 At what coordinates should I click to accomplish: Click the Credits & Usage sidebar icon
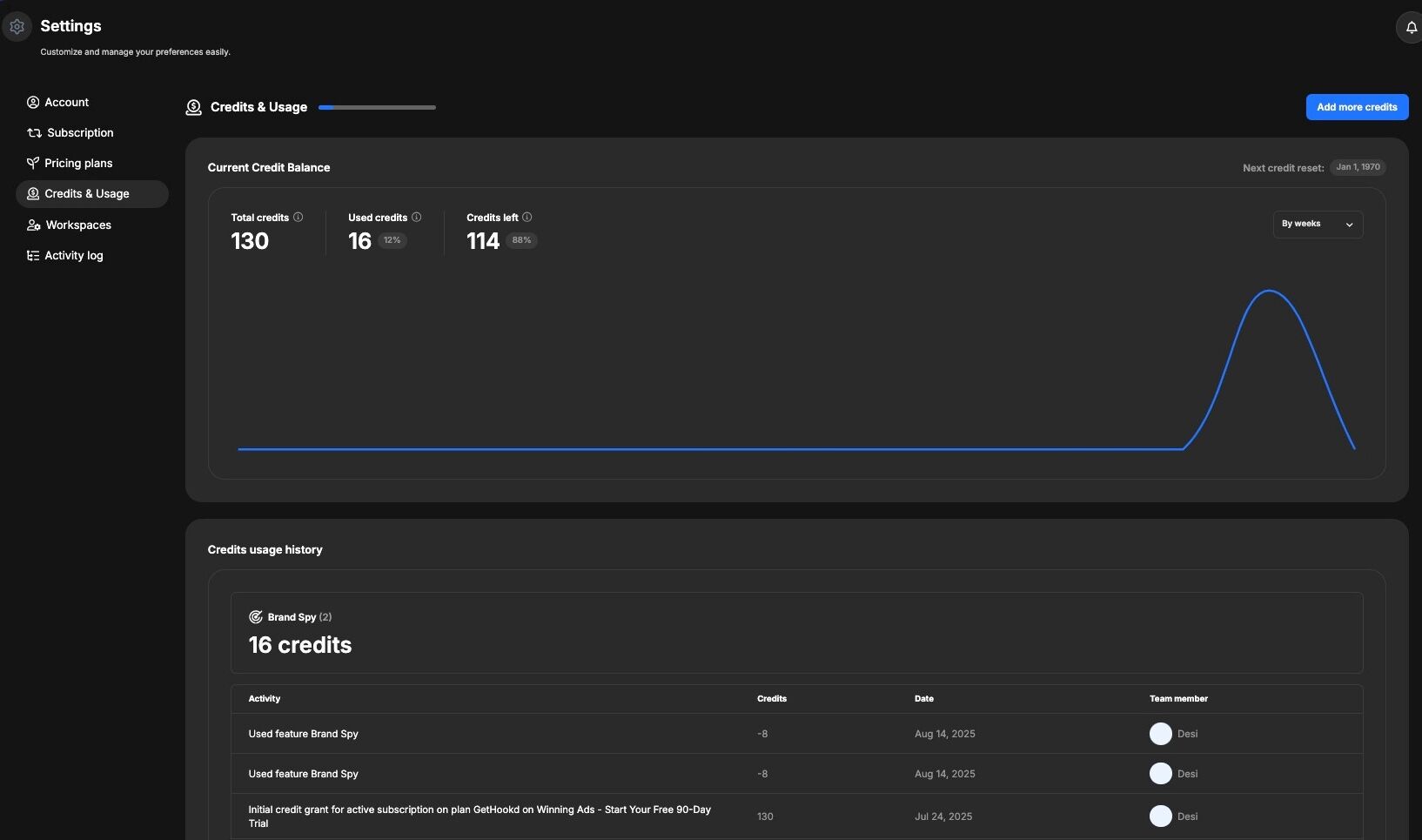[33, 194]
